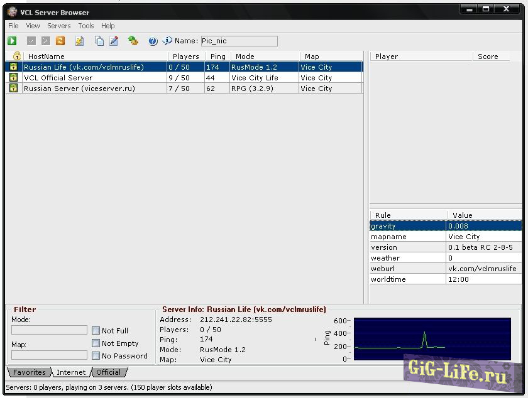Sort servers by the Ping column
The width and height of the screenshot is (528, 398).
pyautogui.click(x=217, y=56)
